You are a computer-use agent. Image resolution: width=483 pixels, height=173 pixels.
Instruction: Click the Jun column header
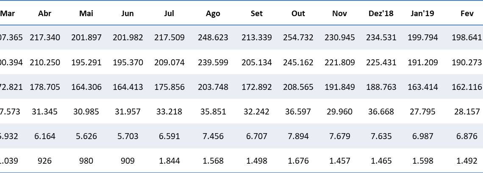[128, 13]
